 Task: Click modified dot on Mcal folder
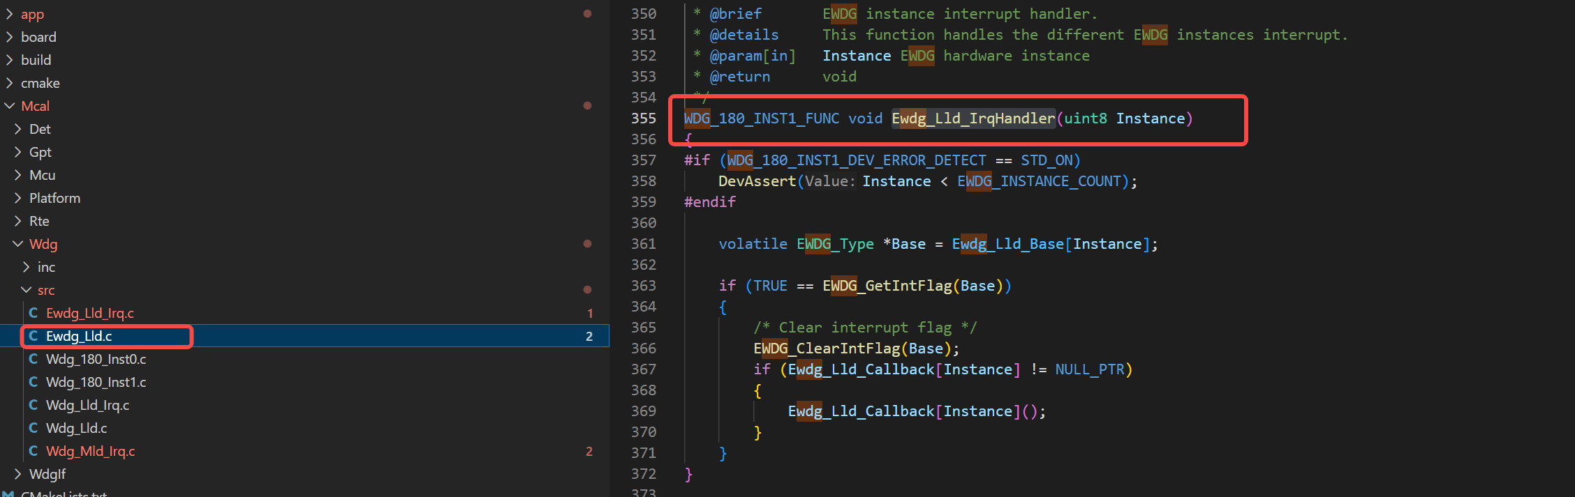(x=587, y=106)
